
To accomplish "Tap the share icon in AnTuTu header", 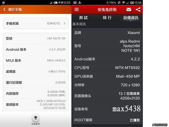I will click(138, 10).
